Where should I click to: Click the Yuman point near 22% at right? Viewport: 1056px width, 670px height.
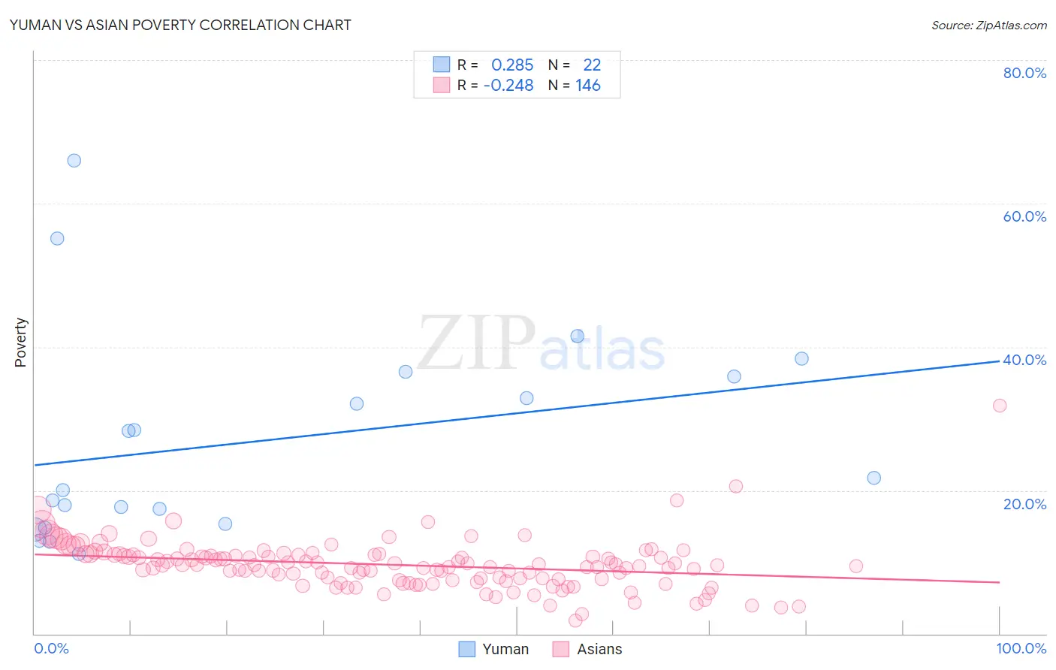[x=873, y=478]
